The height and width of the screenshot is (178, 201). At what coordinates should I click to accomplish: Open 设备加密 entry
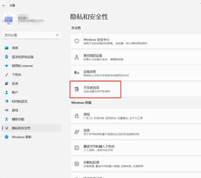[x=136, y=73]
